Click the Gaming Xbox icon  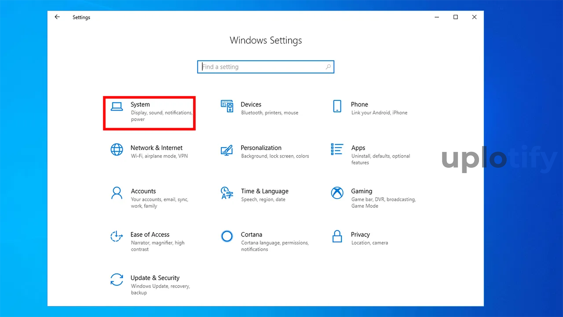(x=337, y=193)
